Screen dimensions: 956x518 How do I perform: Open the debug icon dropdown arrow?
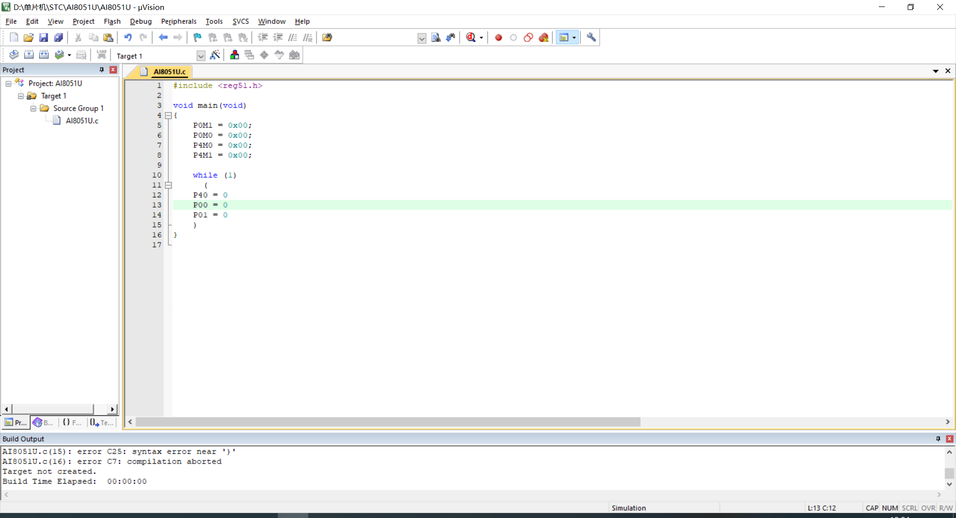pyautogui.click(x=481, y=37)
